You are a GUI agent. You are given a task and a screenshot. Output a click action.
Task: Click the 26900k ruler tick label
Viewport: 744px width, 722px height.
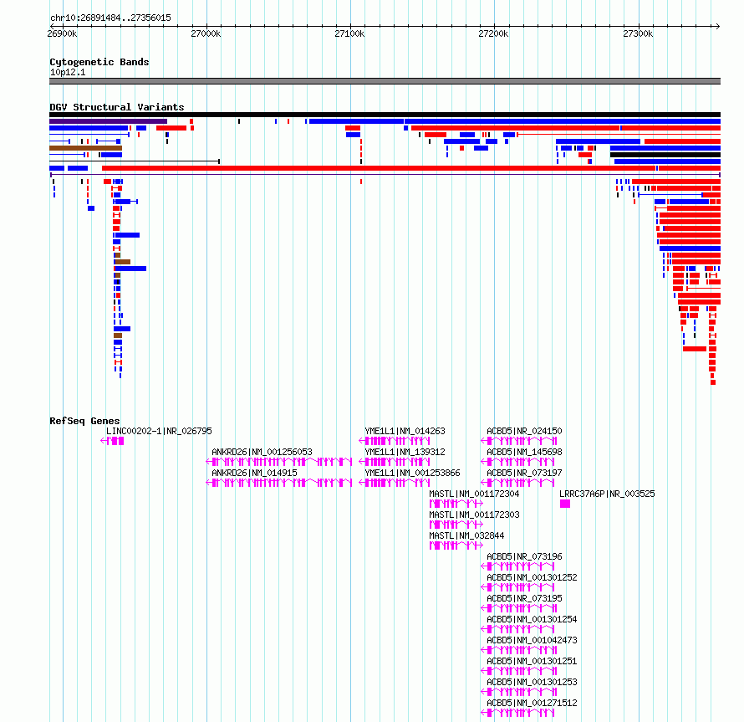point(62,33)
